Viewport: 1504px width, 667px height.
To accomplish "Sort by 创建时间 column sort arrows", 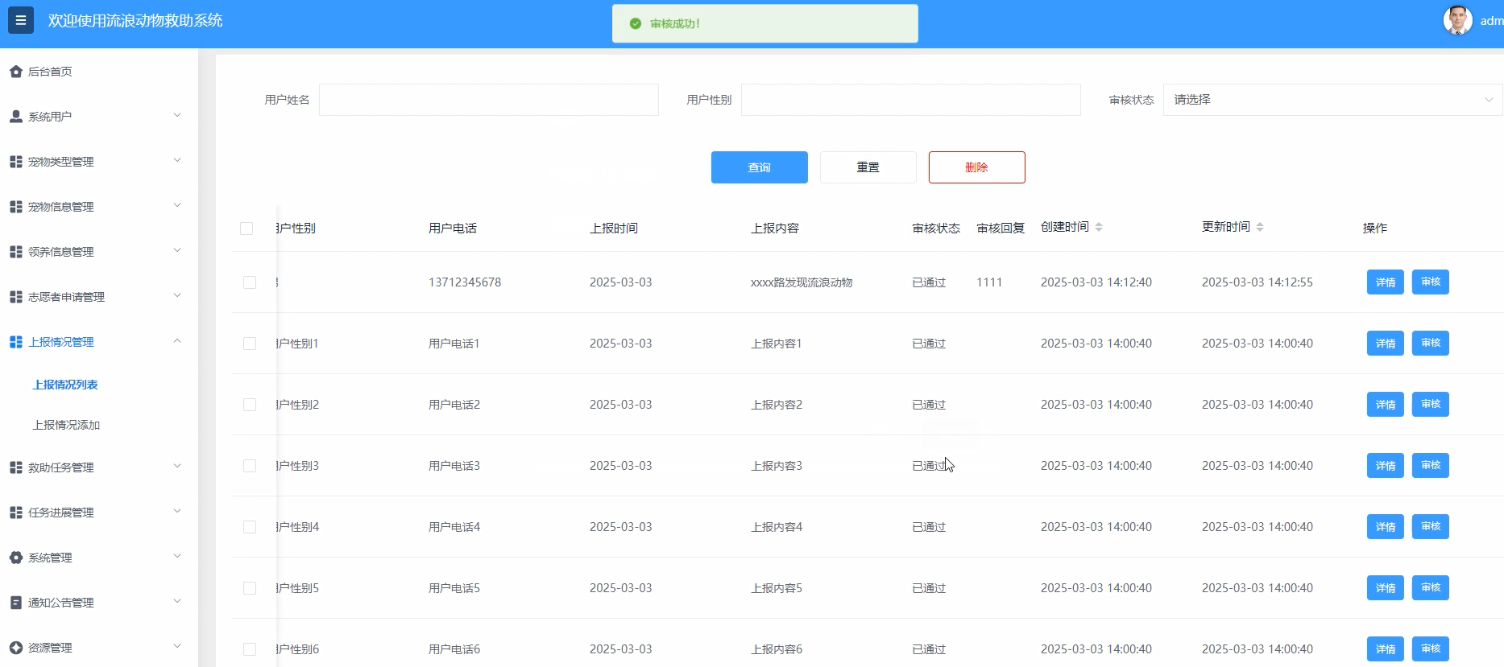I will click(x=1099, y=227).
